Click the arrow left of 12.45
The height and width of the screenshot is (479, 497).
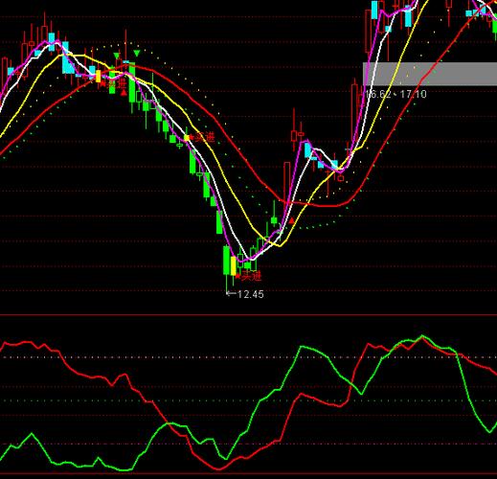tap(231, 293)
